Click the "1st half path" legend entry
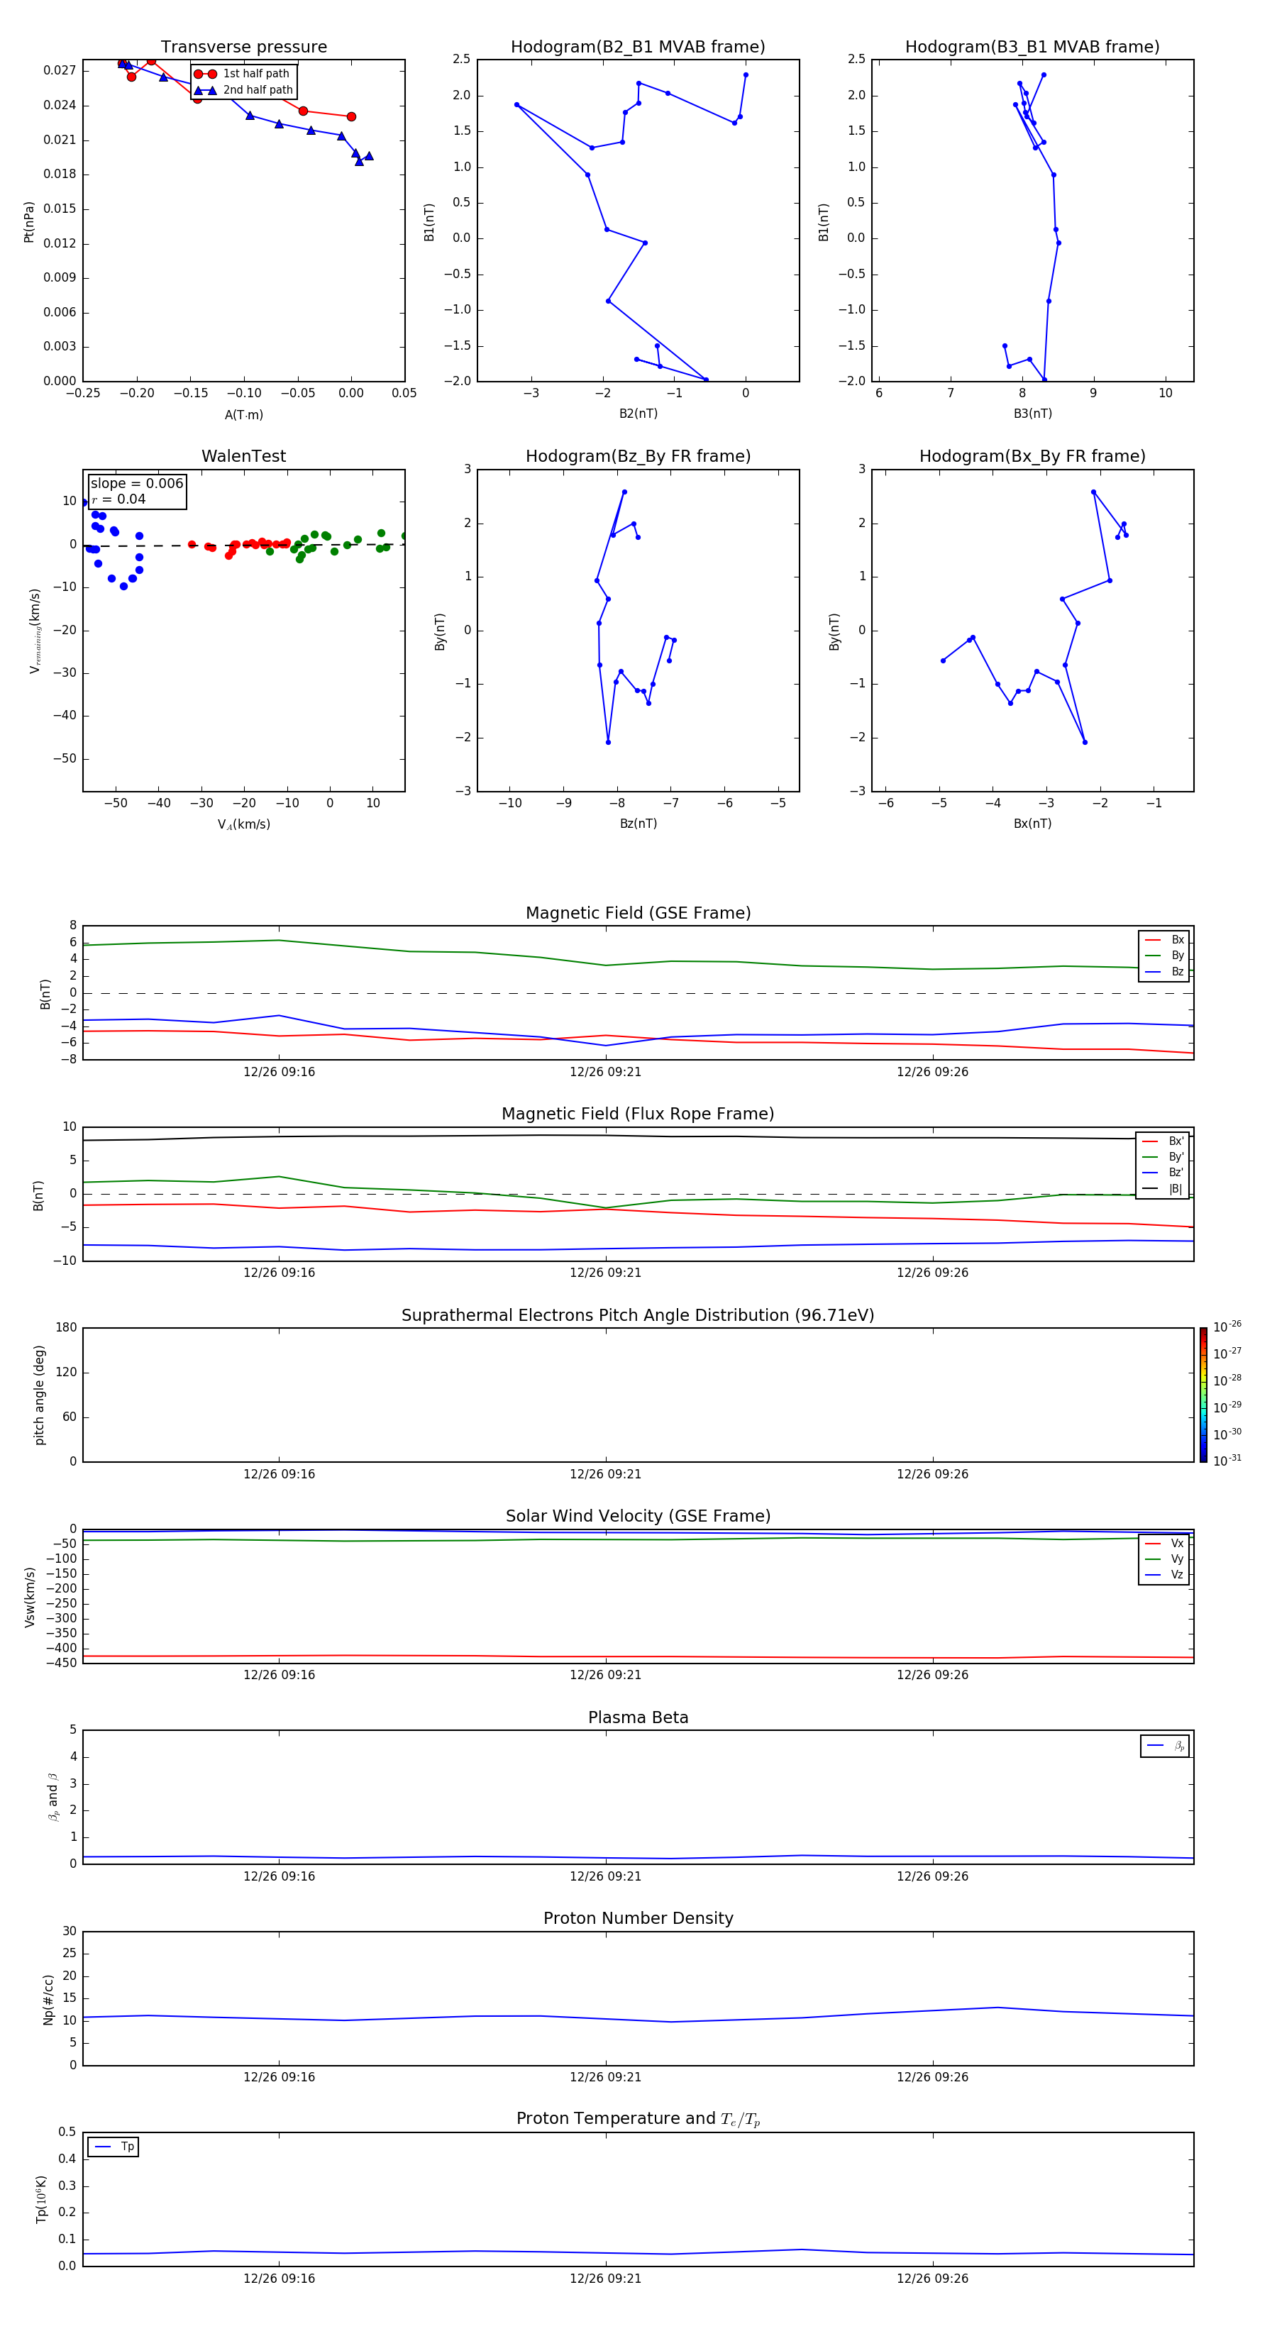1277x2341 pixels. [x=242, y=74]
